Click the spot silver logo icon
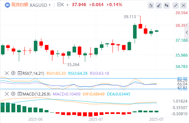The width and height of the screenshot is (189, 123). coord(7,5)
